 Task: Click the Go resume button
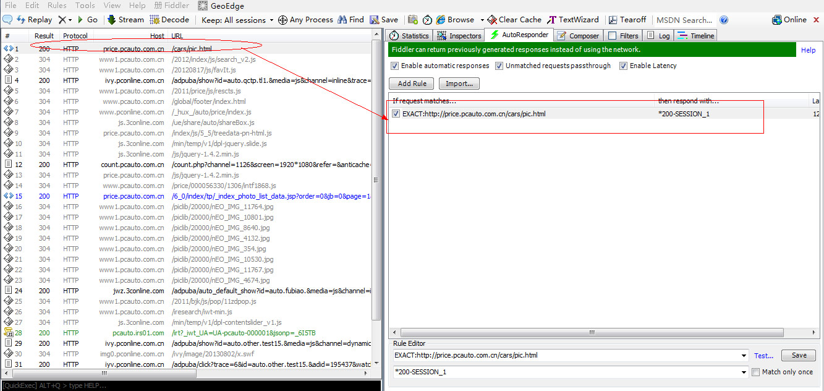(87, 20)
